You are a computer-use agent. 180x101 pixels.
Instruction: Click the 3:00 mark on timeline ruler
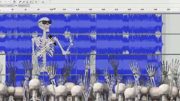pos(156,10)
